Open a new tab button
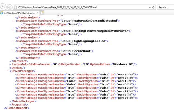Viewport: 174px width, 110px height. (42, 13)
